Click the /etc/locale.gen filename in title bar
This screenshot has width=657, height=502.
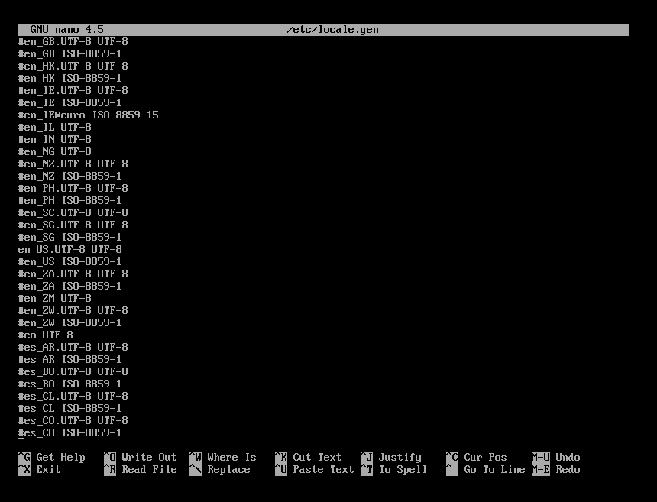[x=332, y=30]
